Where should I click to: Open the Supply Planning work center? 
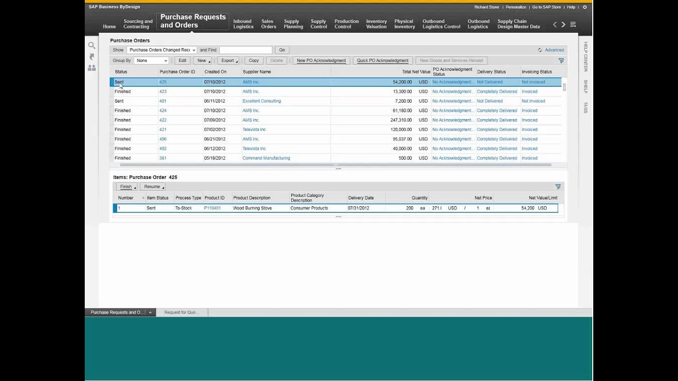[293, 24]
